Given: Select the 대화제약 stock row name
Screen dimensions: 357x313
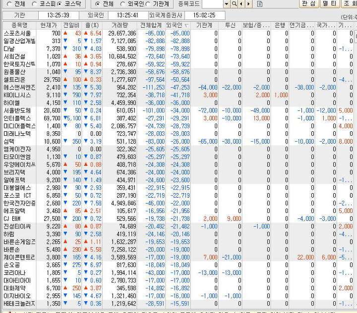Looking at the screenshot, I should point(14,288).
